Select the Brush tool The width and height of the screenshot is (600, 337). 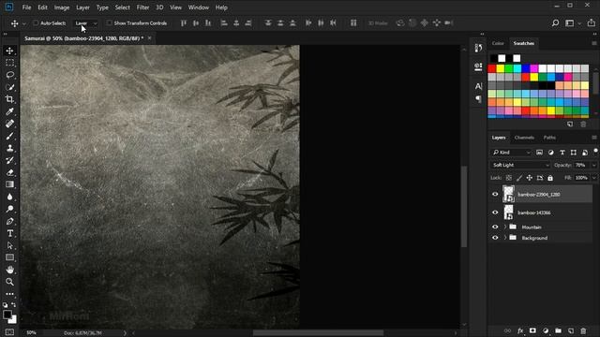(x=10, y=136)
